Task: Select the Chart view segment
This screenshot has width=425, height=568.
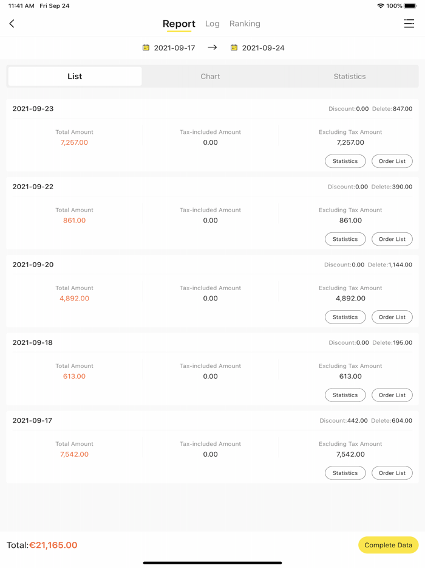Action: (x=210, y=77)
